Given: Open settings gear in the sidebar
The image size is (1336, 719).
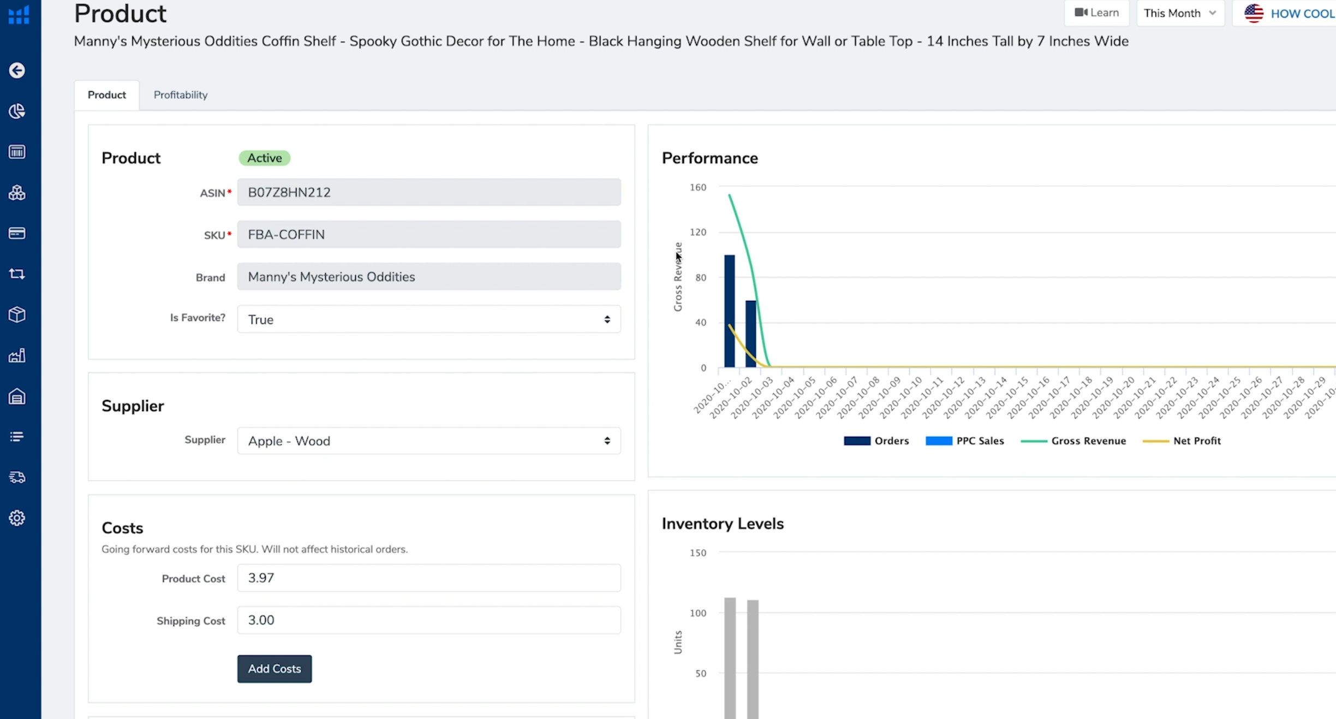Looking at the screenshot, I should 17,518.
